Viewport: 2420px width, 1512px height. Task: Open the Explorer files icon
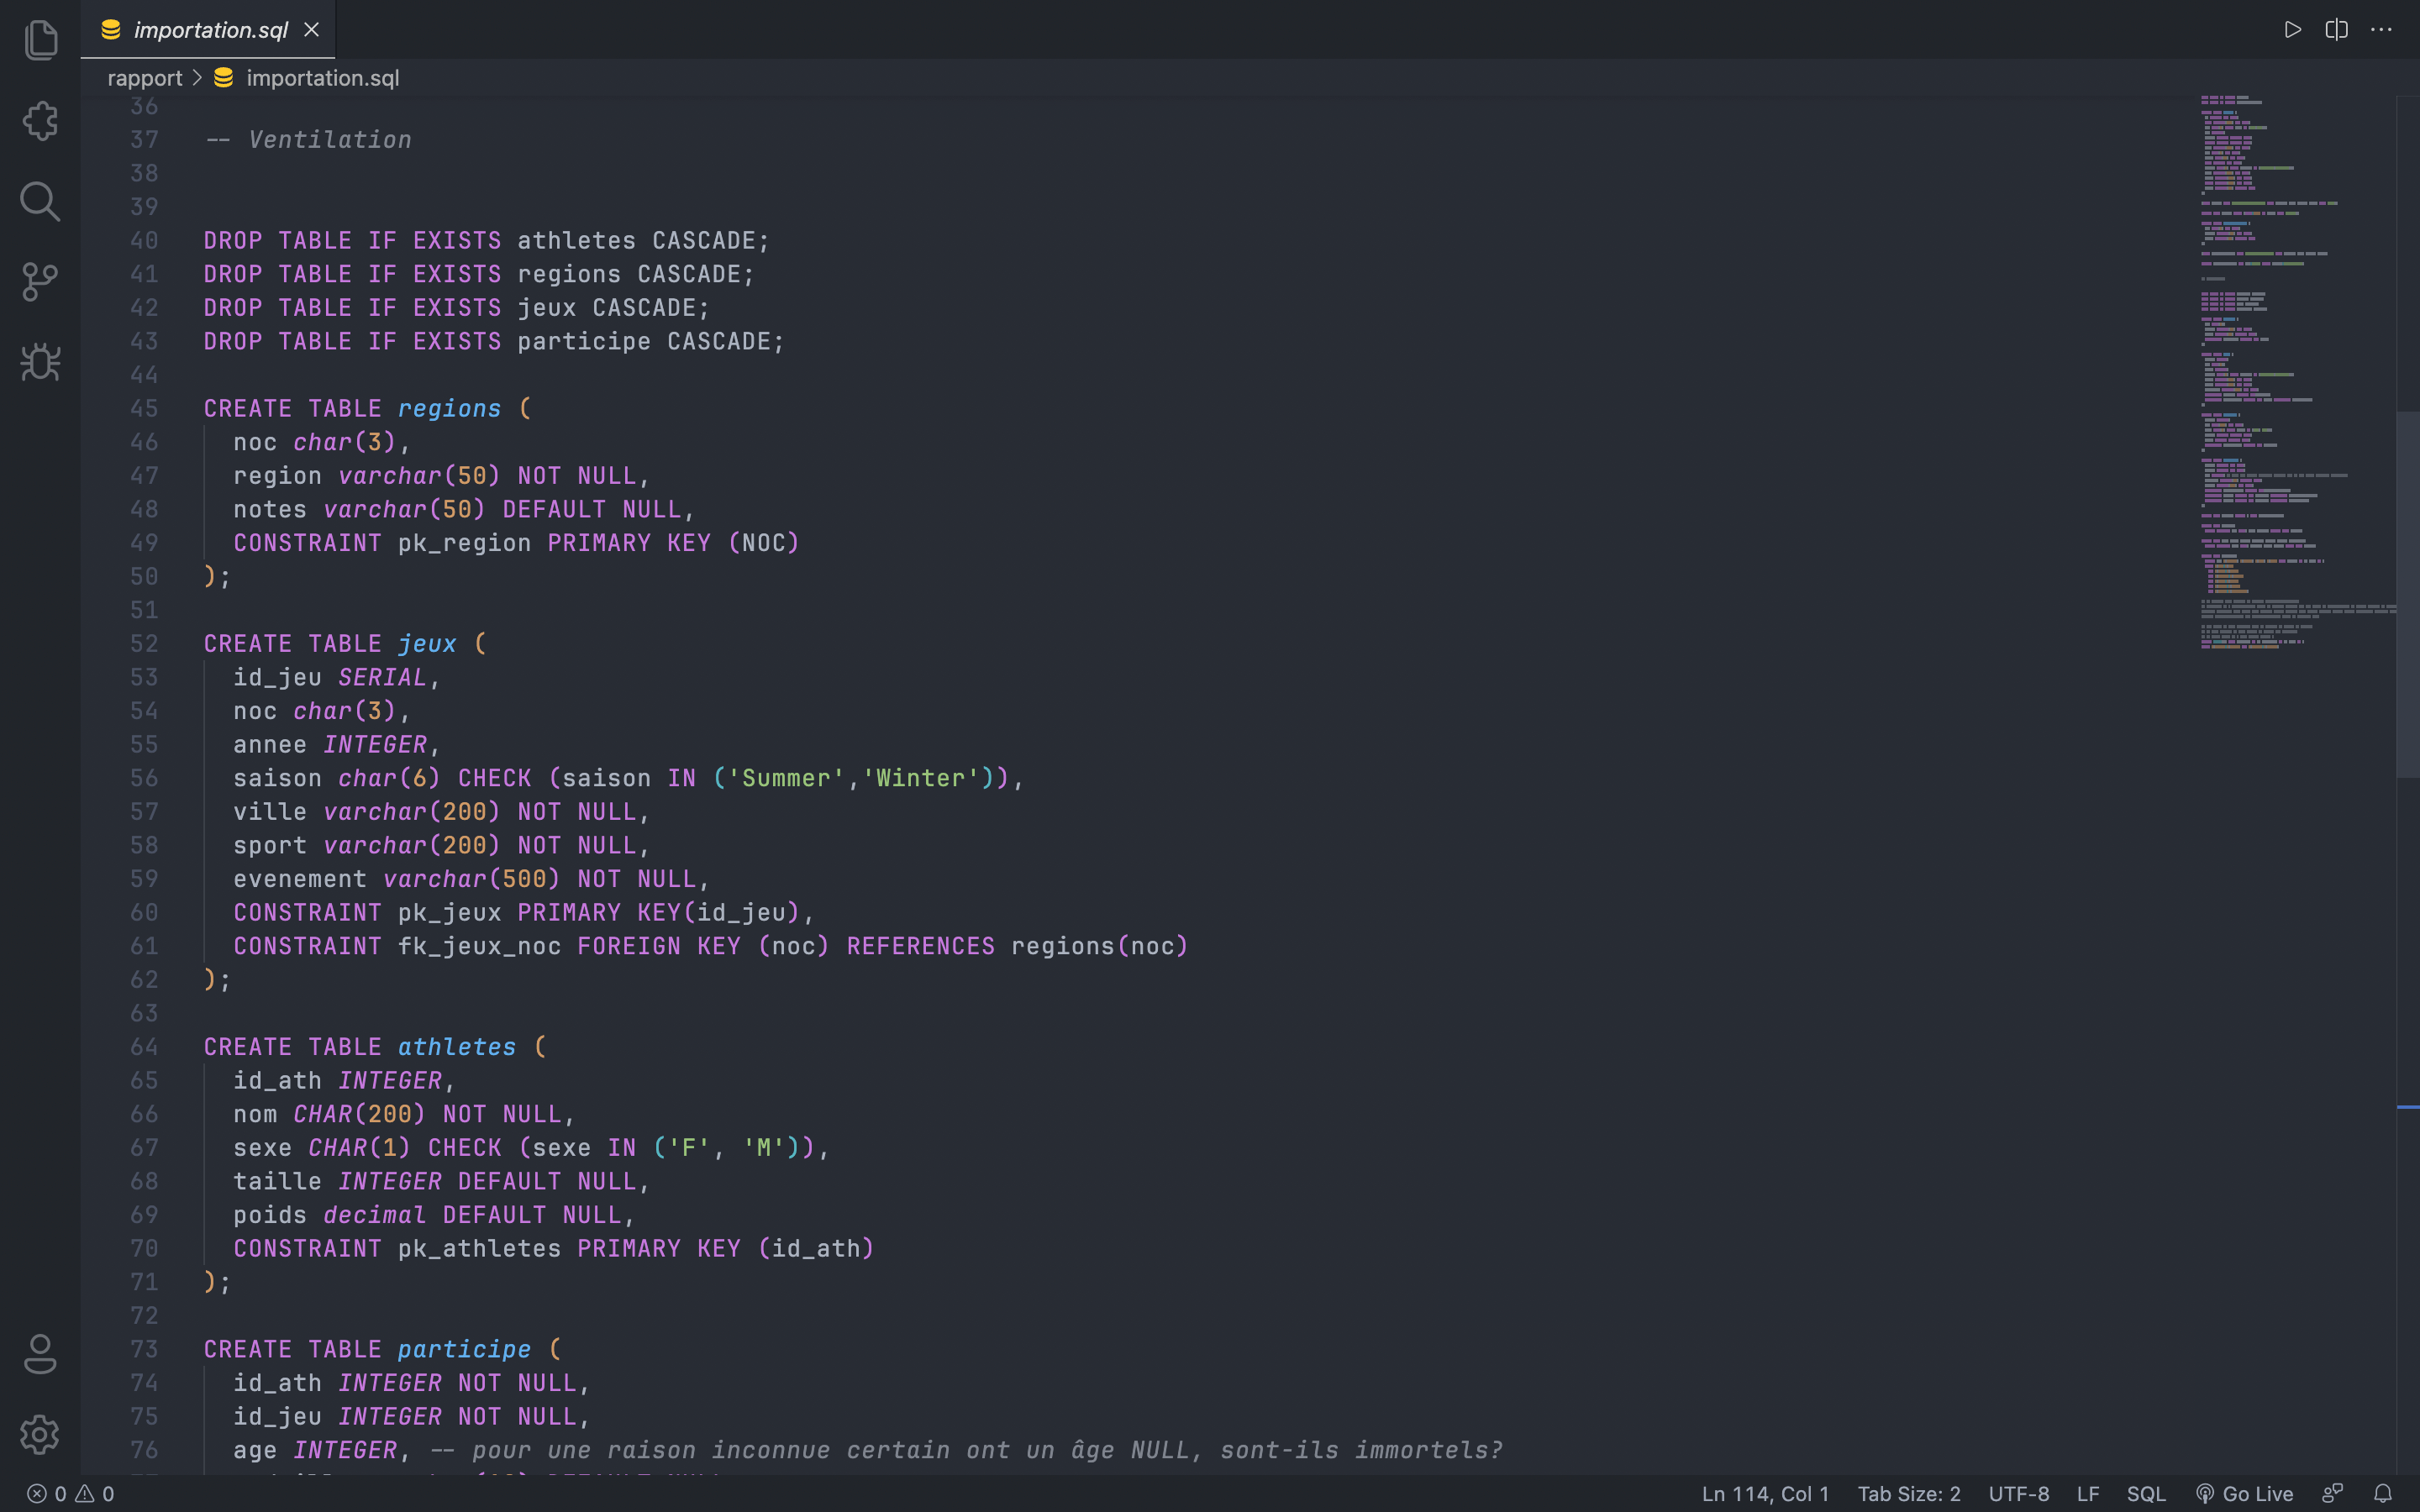point(40,40)
